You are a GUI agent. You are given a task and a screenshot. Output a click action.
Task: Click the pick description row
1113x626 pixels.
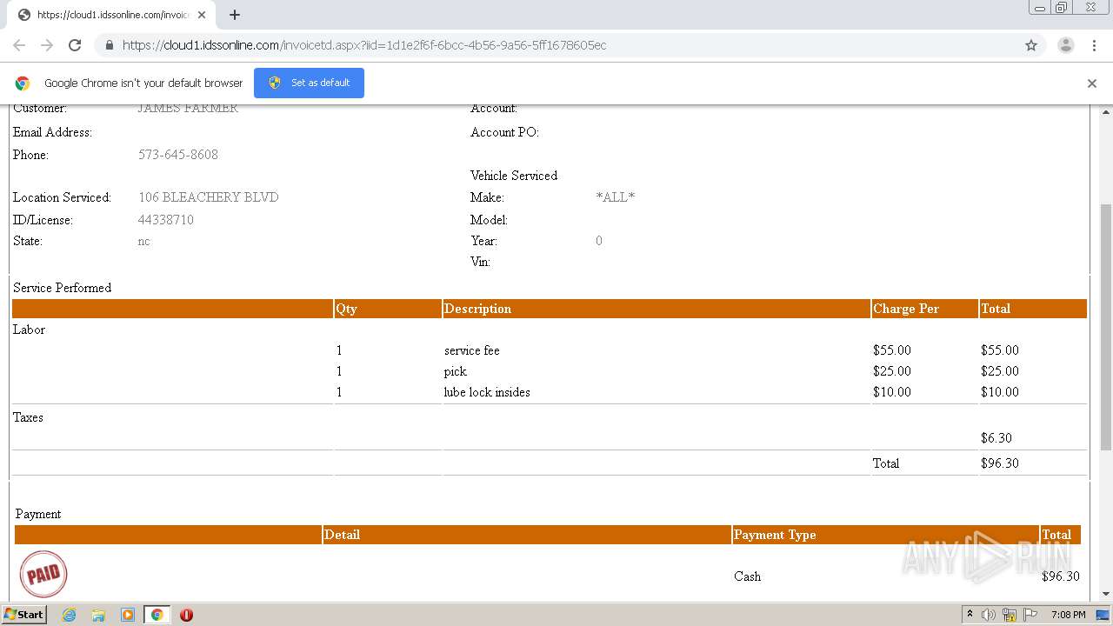(456, 371)
